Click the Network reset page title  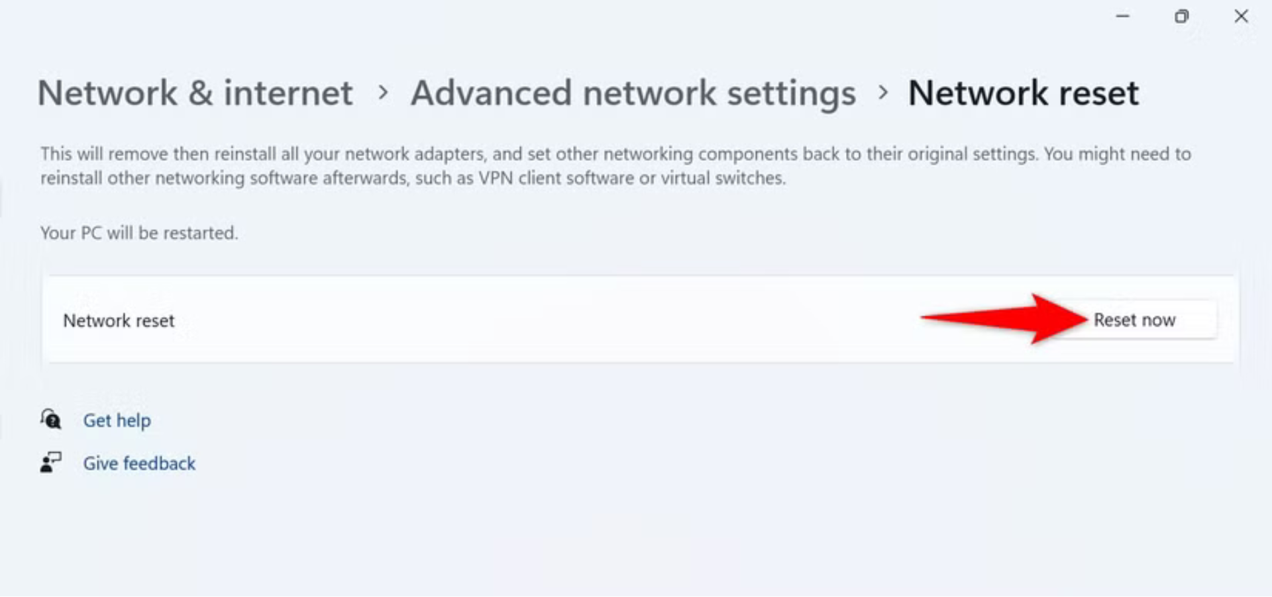1023,93
